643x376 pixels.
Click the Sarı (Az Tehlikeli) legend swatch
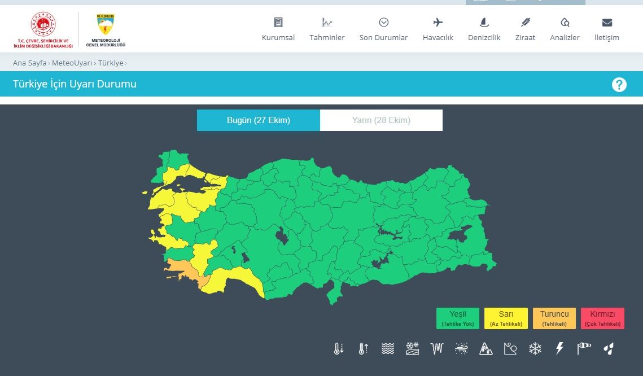(x=506, y=318)
